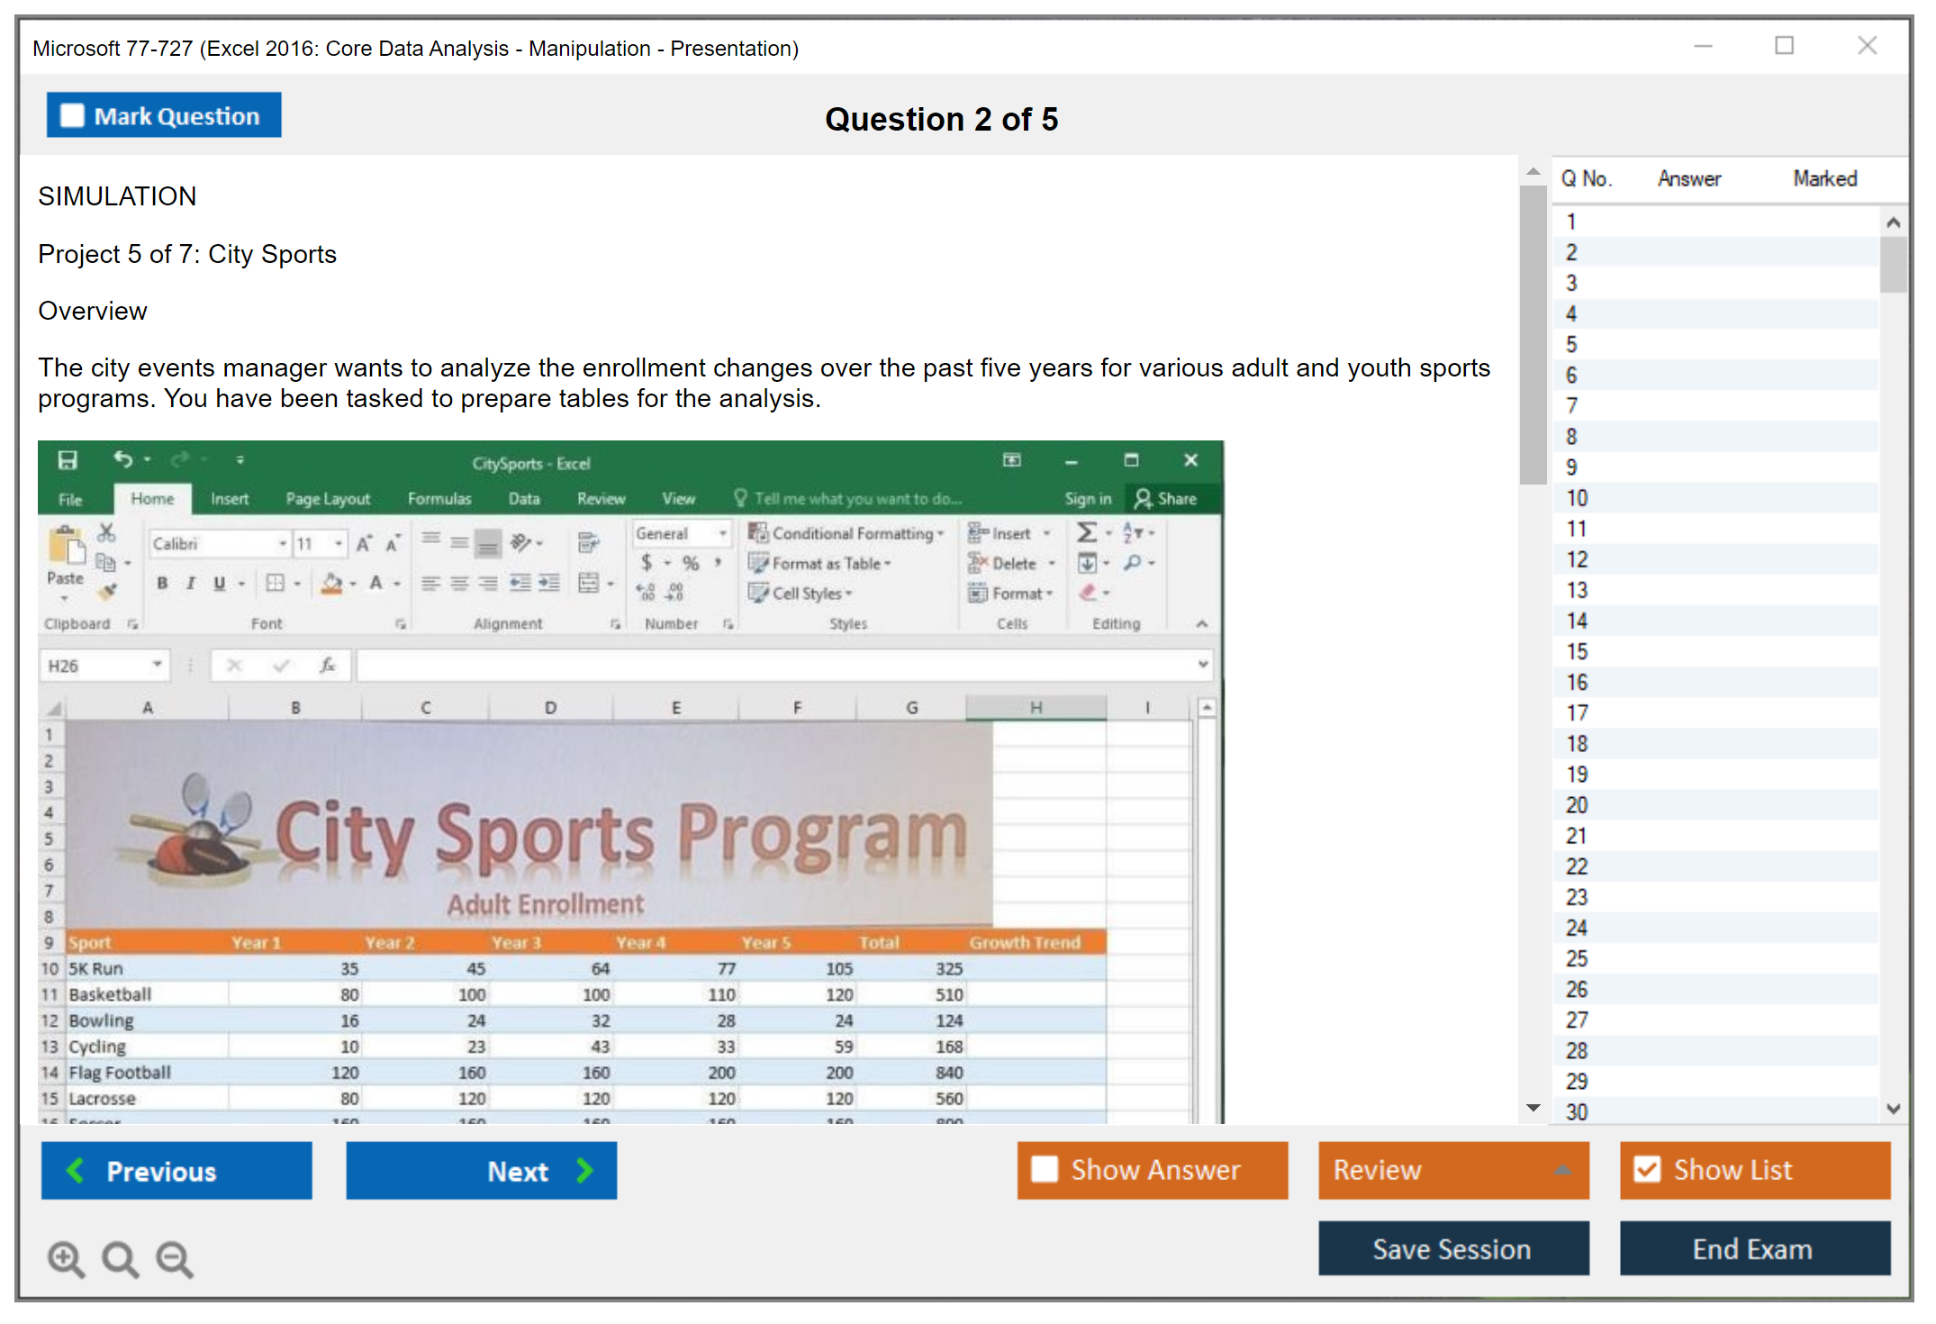Viewport: 1936px width, 1324px height.
Task: Click the Insert Function fx icon
Action: [328, 666]
